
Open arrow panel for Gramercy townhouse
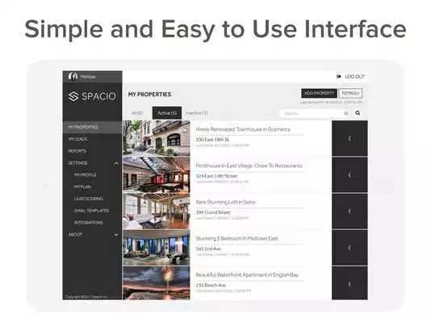pos(349,139)
